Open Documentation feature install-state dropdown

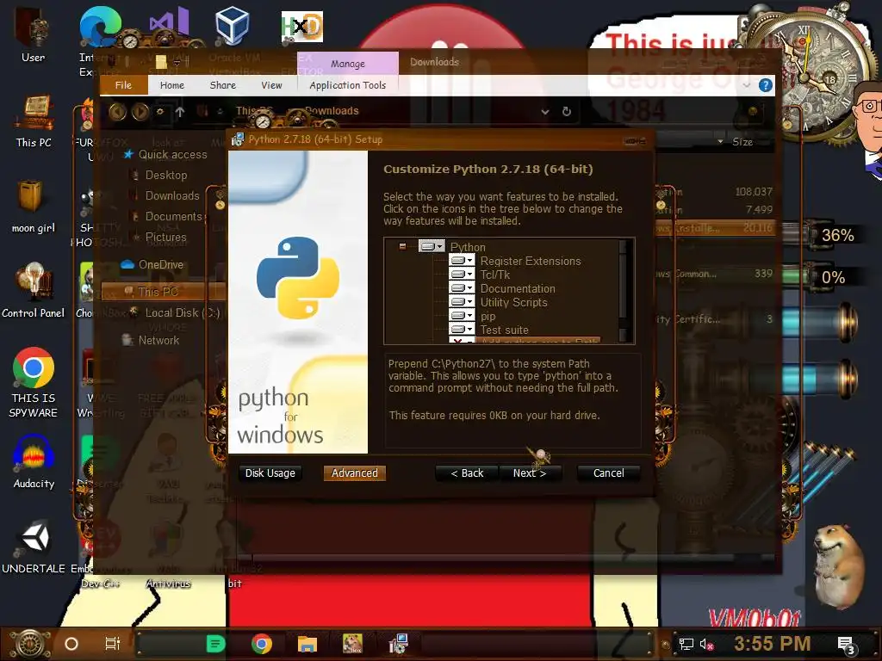(x=462, y=287)
